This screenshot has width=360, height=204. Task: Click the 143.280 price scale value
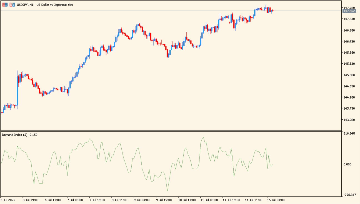(349, 120)
